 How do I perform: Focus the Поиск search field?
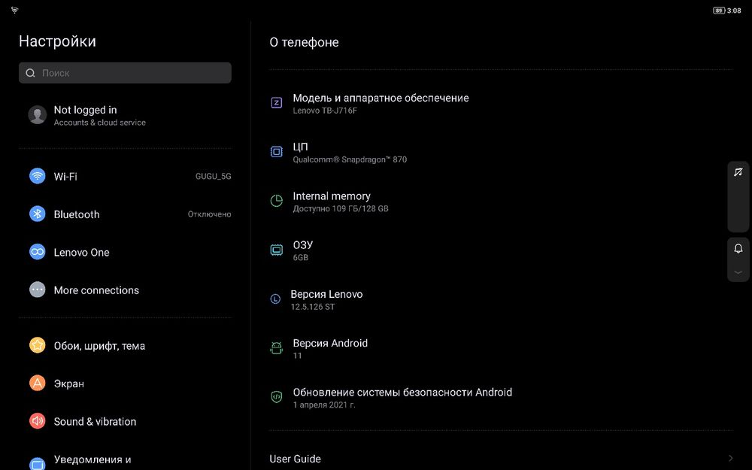coord(125,73)
